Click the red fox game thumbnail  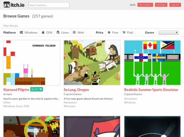92,126
